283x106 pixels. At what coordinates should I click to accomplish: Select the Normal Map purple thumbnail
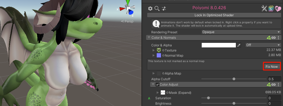pos(159,55)
